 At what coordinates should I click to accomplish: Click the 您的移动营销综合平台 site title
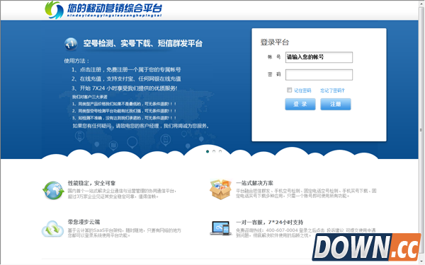click(114, 8)
